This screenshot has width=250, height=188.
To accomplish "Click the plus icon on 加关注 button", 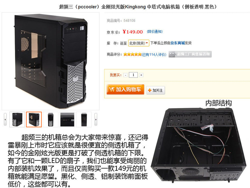I will 149,90.
